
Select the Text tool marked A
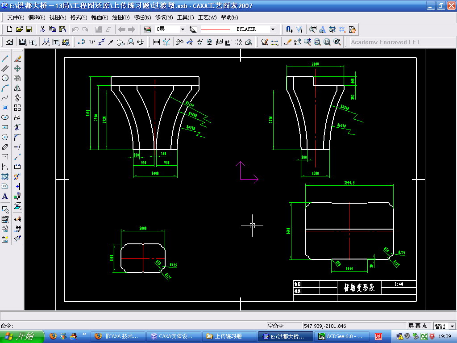(x=5, y=197)
